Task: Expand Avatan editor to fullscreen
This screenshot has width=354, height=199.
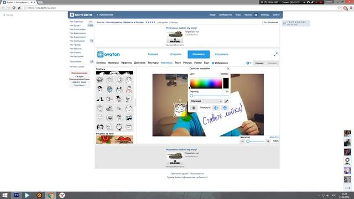Action: (x=275, y=54)
